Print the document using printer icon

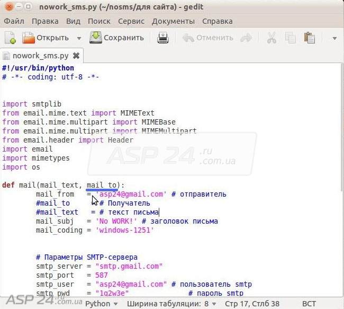pos(163,38)
